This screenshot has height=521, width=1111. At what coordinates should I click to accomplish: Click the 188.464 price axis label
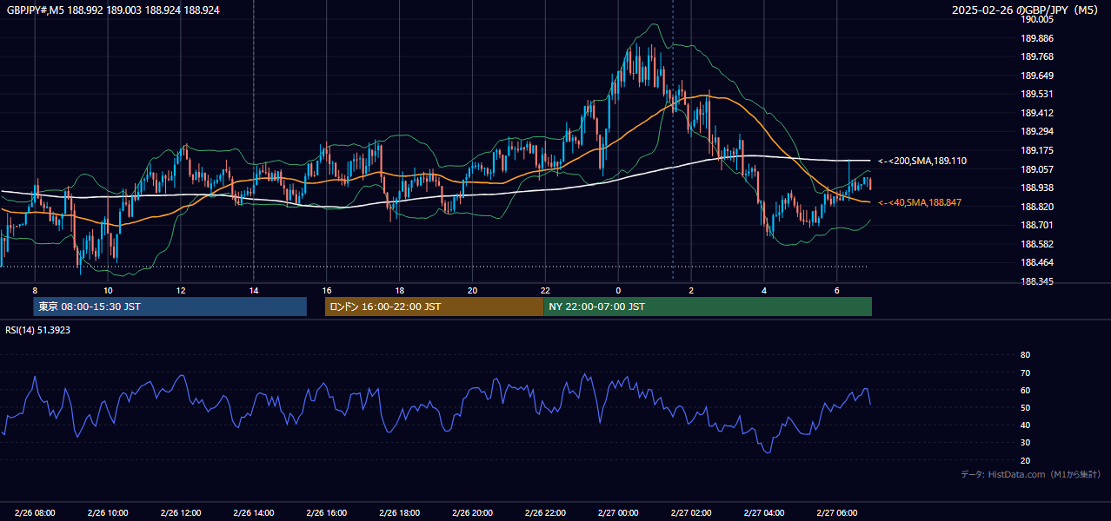point(1037,262)
